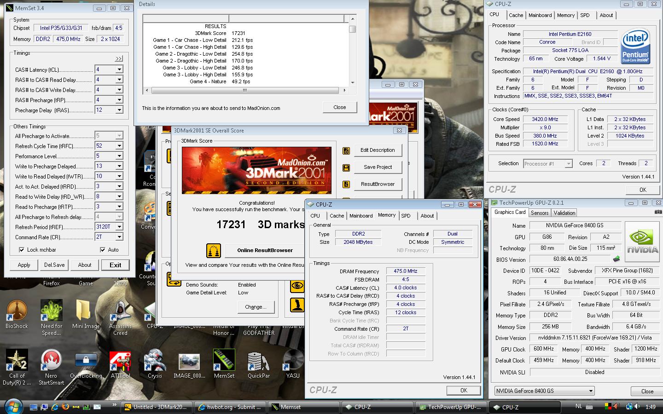Click the Online ResultBrowser yellow icon
663x414 pixels.
point(214,250)
